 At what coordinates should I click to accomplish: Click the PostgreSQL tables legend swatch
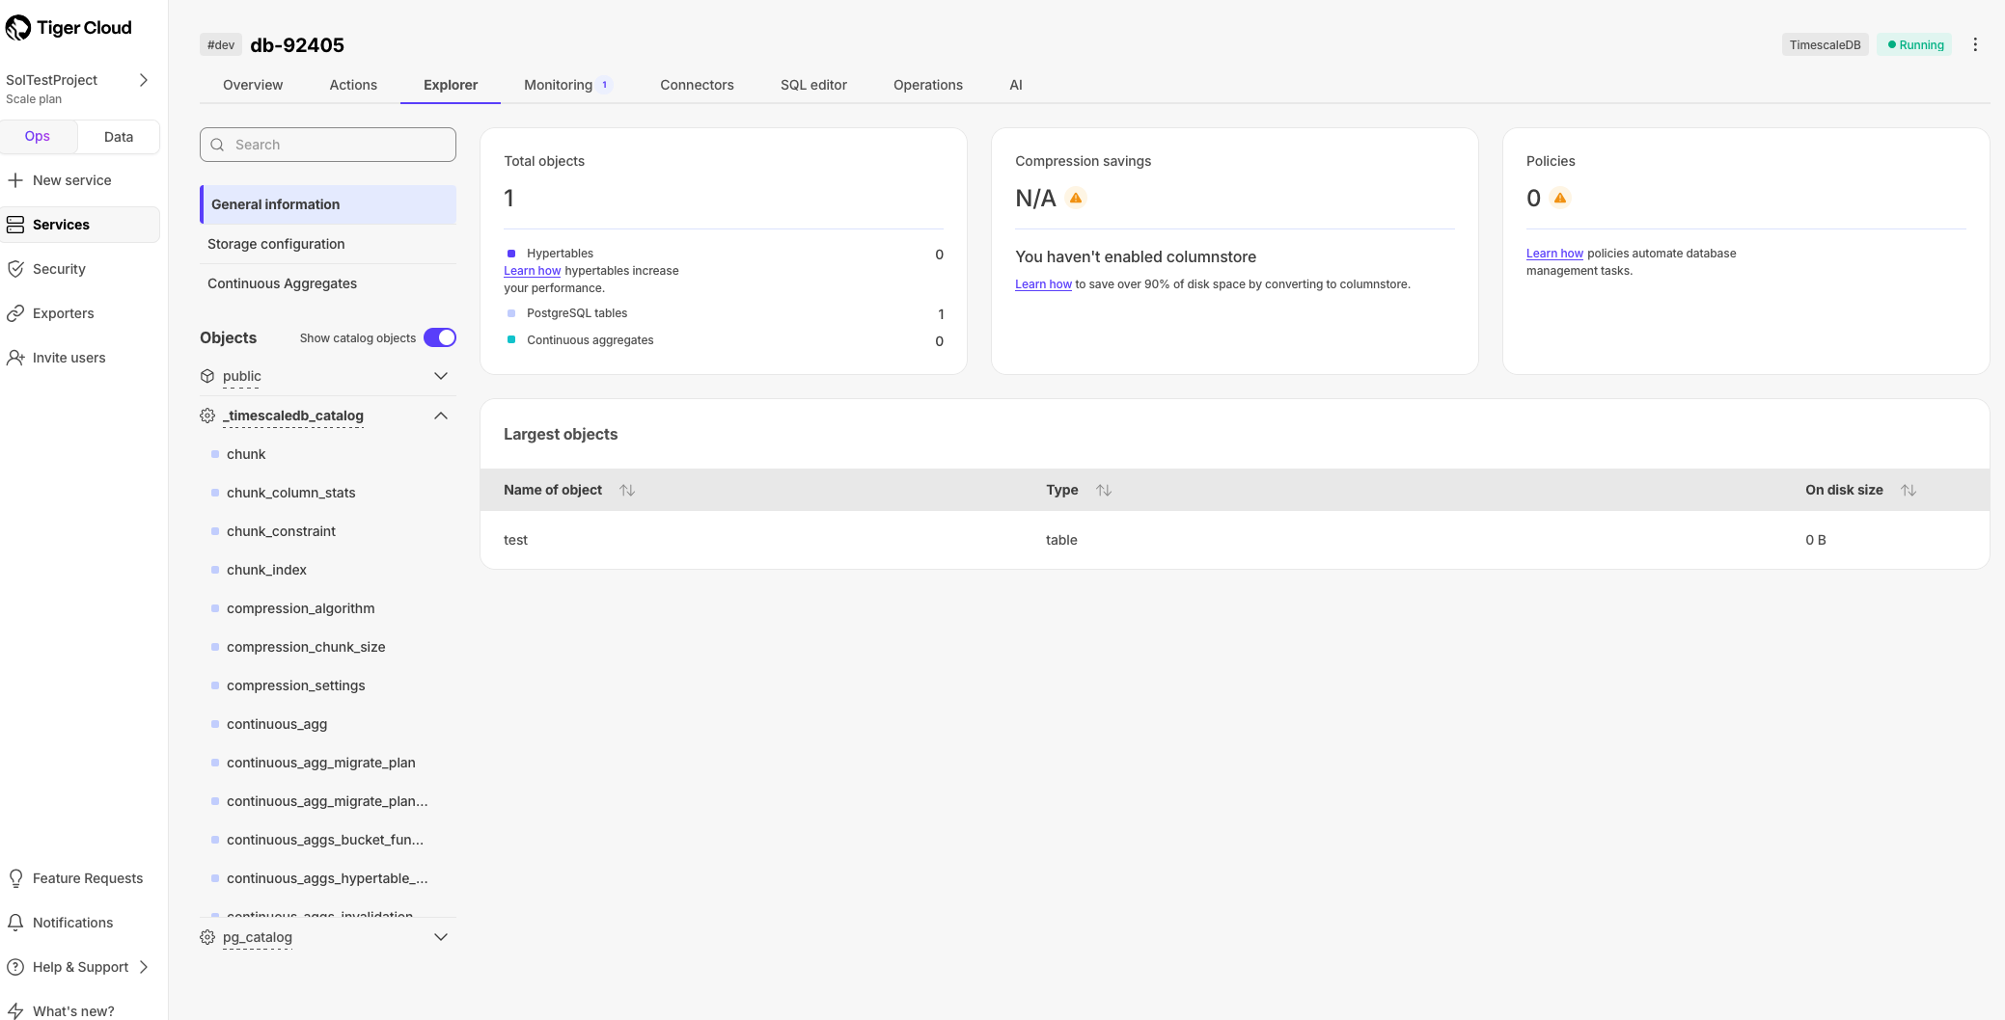point(511,313)
